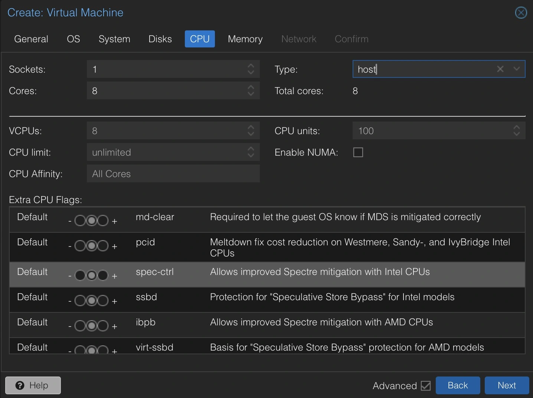This screenshot has height=398, width=533.
Task: Select the middle default option for ssbd
Action: tap(91, 301)
